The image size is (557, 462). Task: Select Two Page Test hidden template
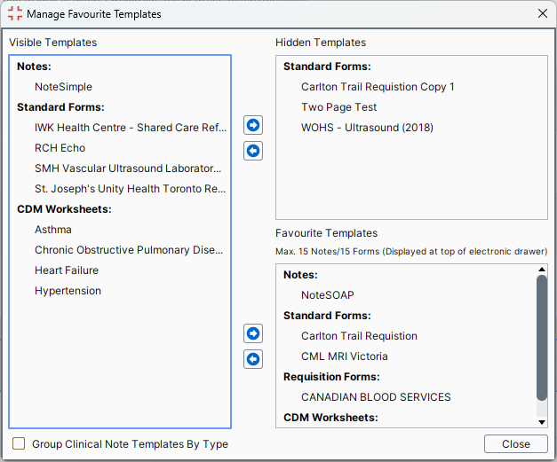point(338,107)
